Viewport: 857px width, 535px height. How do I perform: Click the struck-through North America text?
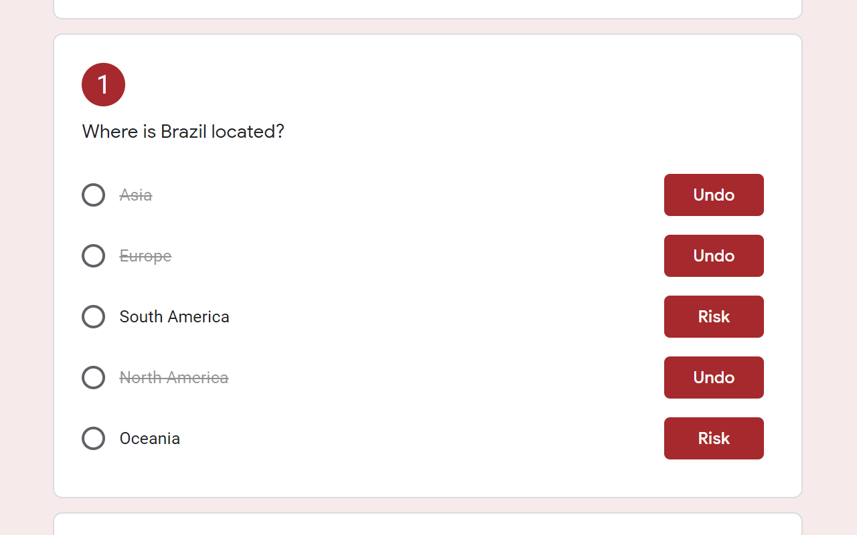click(x=174, y=378)
